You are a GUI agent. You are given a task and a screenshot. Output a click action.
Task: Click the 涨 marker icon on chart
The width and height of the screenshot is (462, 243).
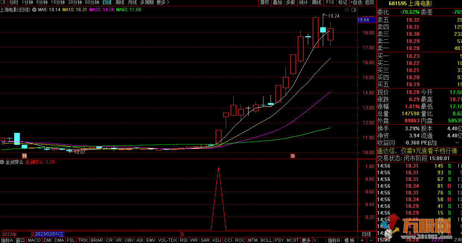click(x=293, y=156)
